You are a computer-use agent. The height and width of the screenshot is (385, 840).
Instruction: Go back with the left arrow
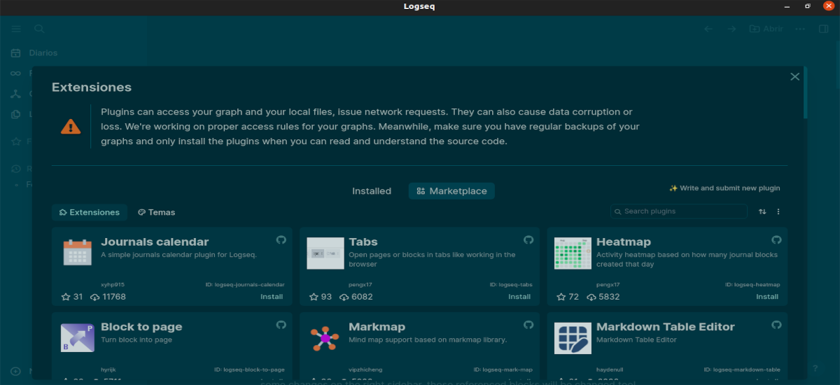(x=708, y=29)
